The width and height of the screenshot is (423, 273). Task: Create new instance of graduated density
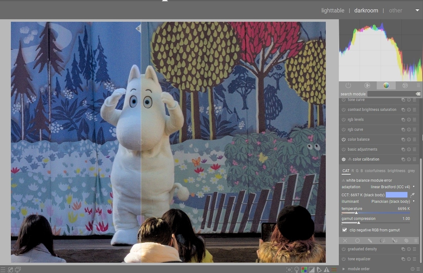403,249
